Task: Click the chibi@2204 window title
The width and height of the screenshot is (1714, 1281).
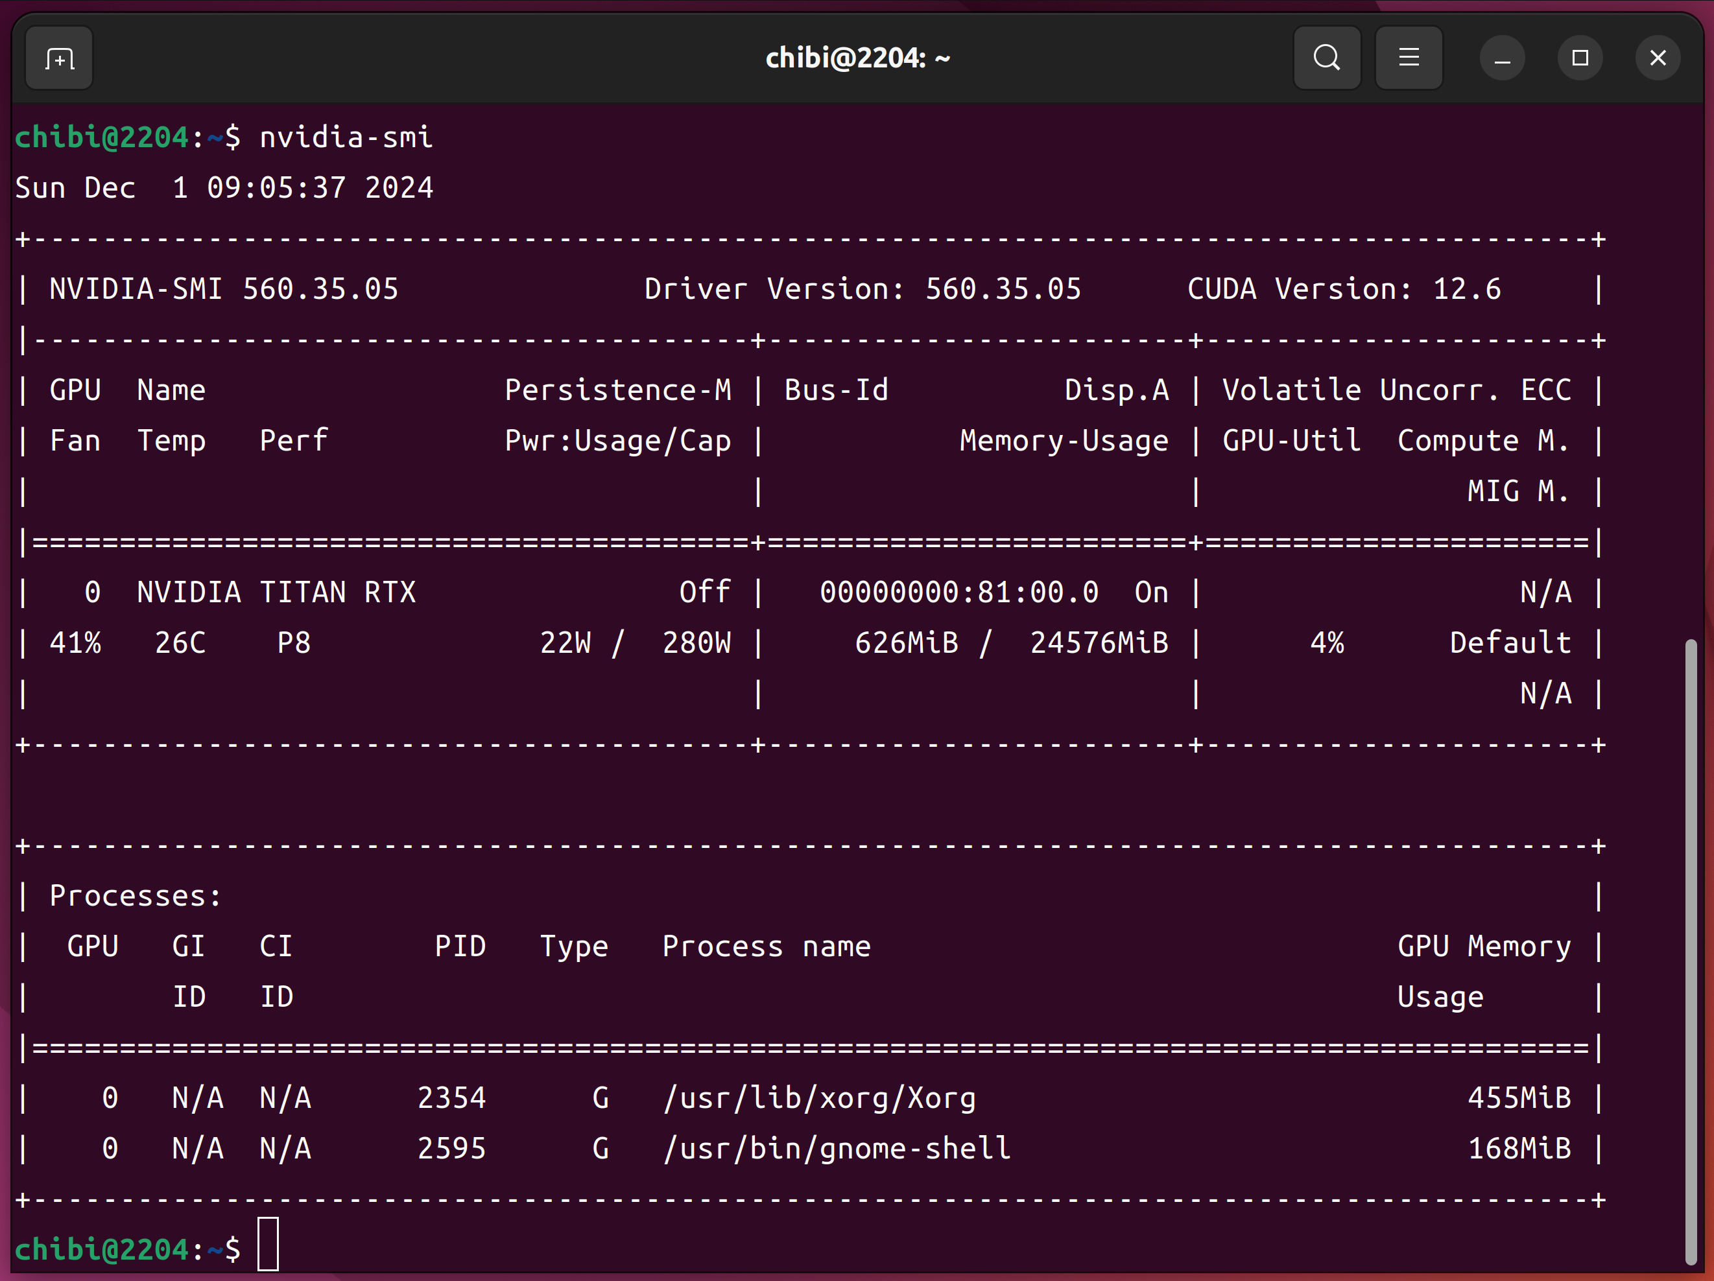Action: point(857,58)
